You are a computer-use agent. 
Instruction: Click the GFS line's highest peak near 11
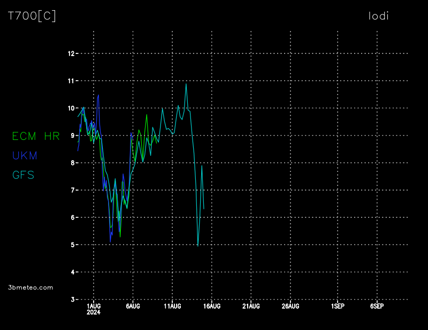(x=186, y=84)
